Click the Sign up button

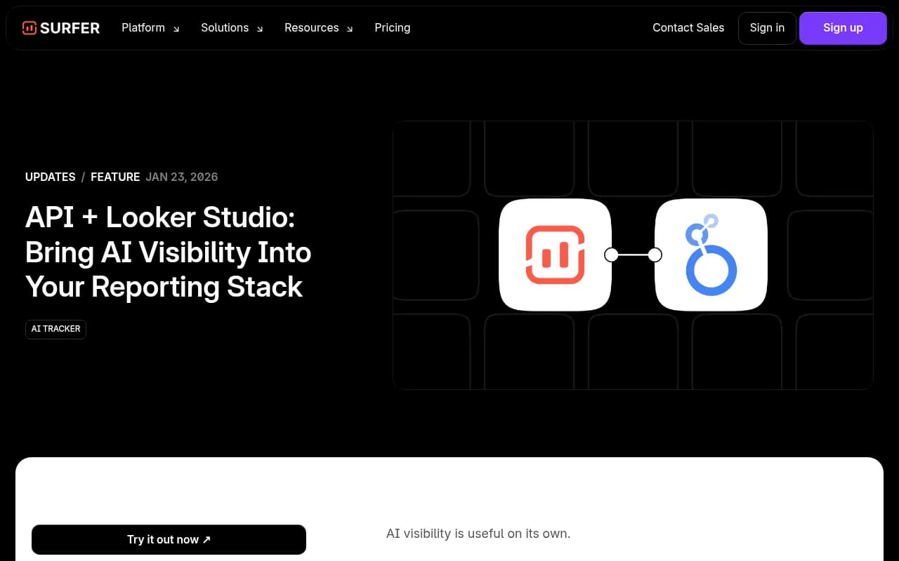pos(843,28)
